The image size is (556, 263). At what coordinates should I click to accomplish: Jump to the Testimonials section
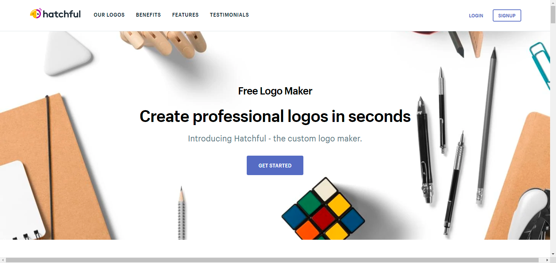[229, 15]
